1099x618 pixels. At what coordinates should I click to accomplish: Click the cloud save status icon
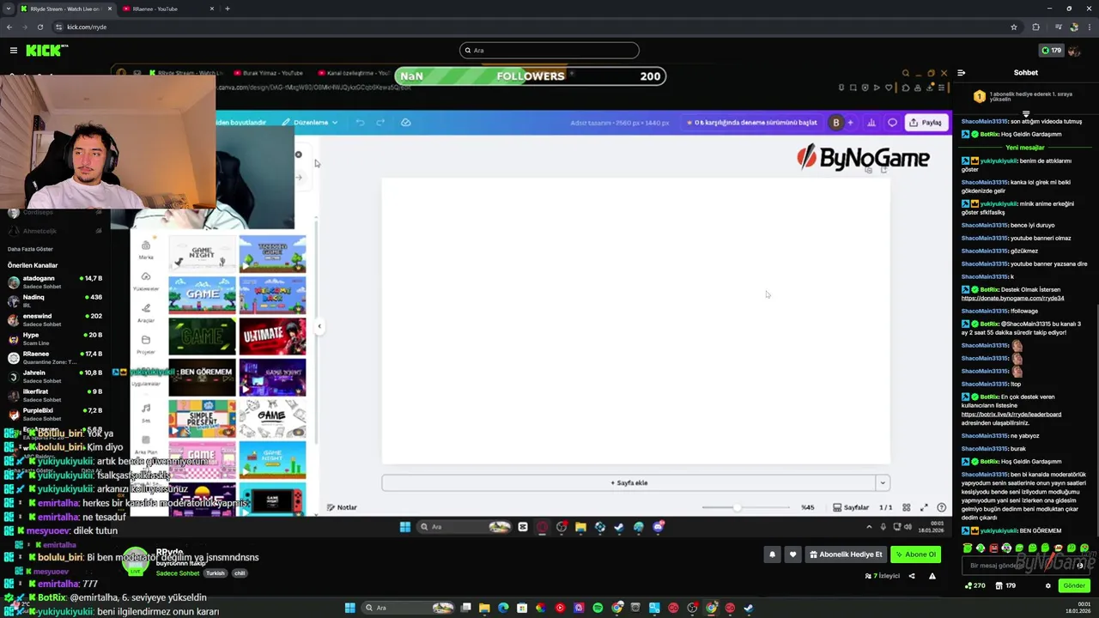406,123
